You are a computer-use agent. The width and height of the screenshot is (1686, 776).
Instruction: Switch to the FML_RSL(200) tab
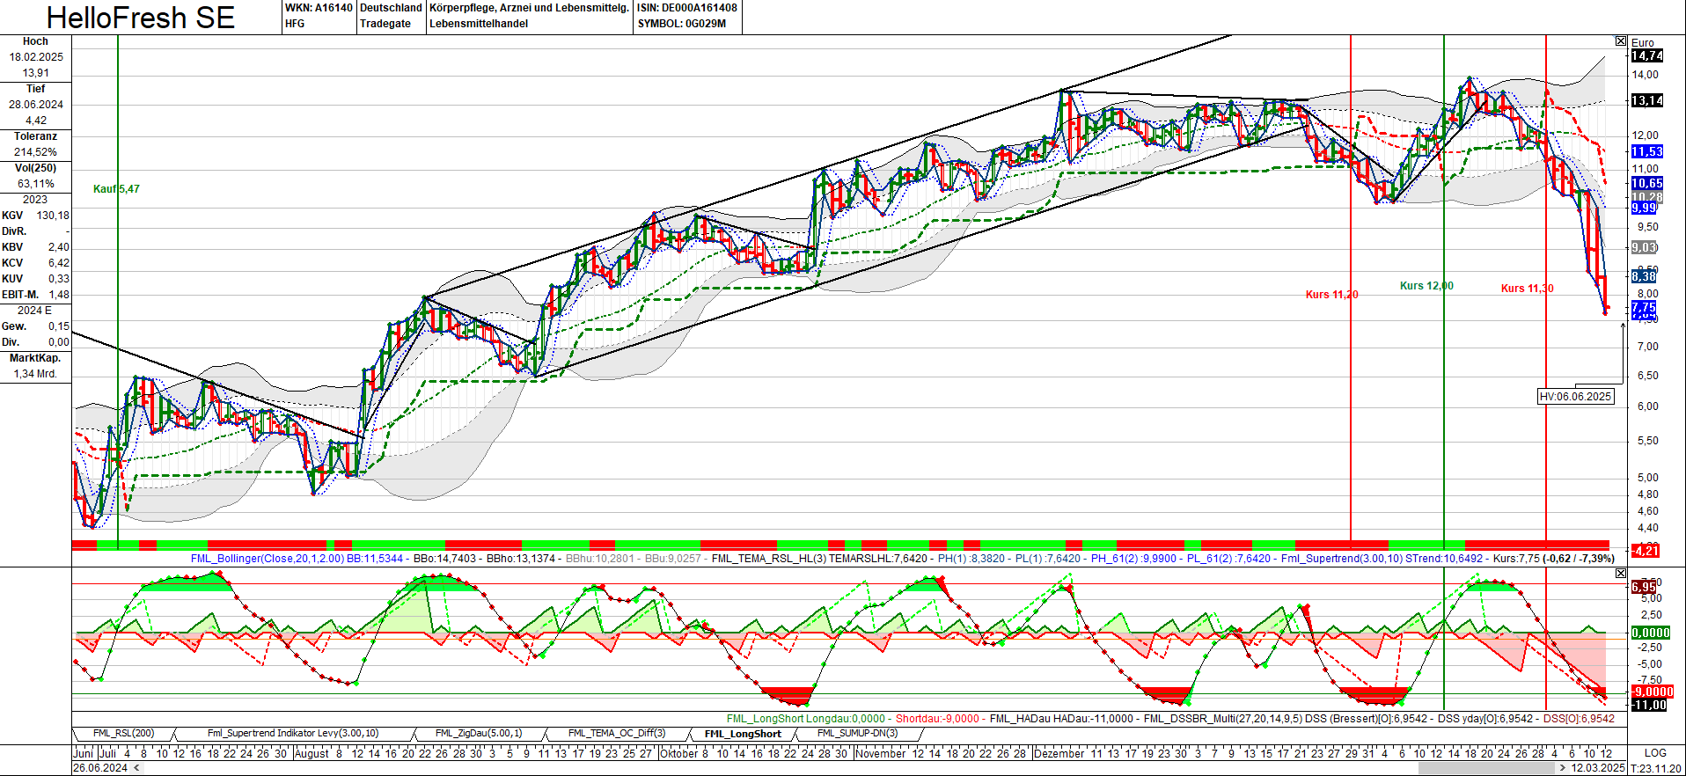123,734
